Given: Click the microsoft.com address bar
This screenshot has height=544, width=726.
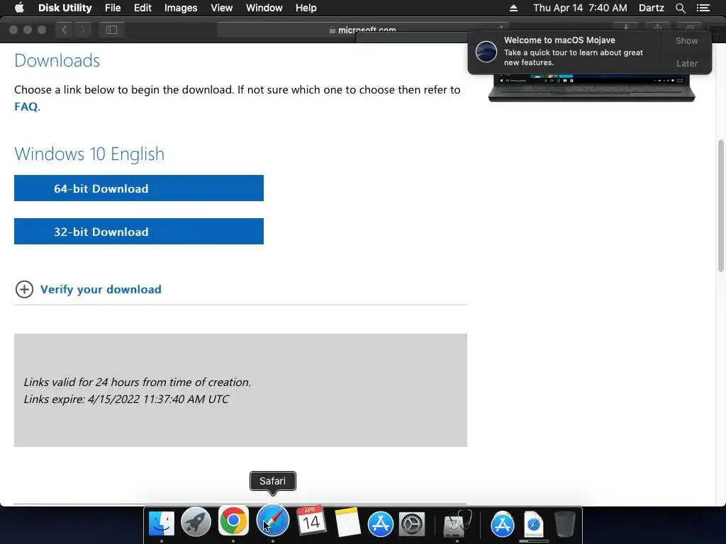Looking at the screenshot, I should 362,30.
